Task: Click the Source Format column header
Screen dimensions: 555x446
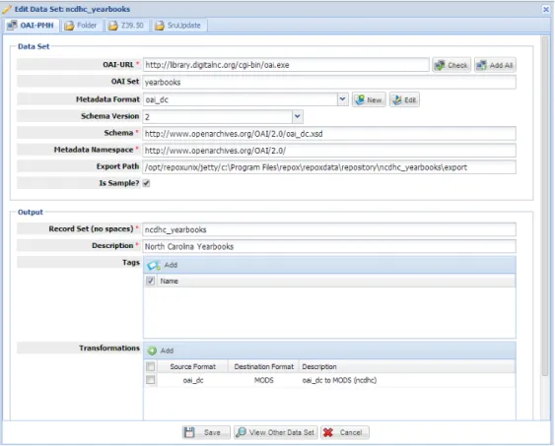Action: pos(192,366)
